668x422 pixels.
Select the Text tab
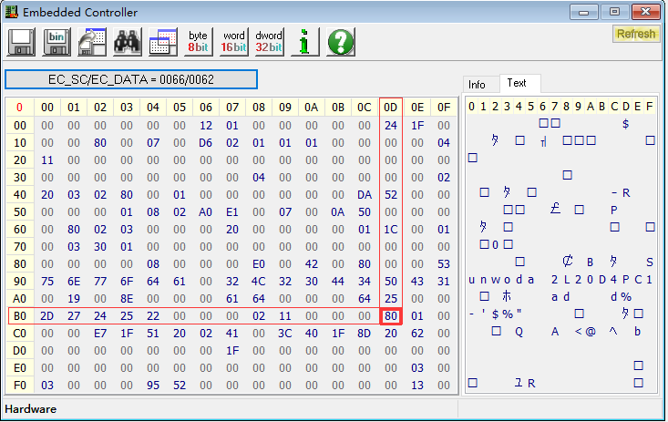517,83
